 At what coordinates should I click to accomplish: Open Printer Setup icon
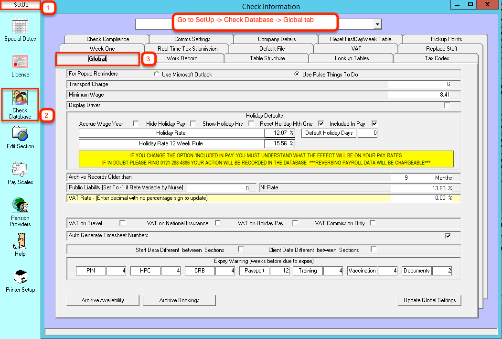coord(20,277)
